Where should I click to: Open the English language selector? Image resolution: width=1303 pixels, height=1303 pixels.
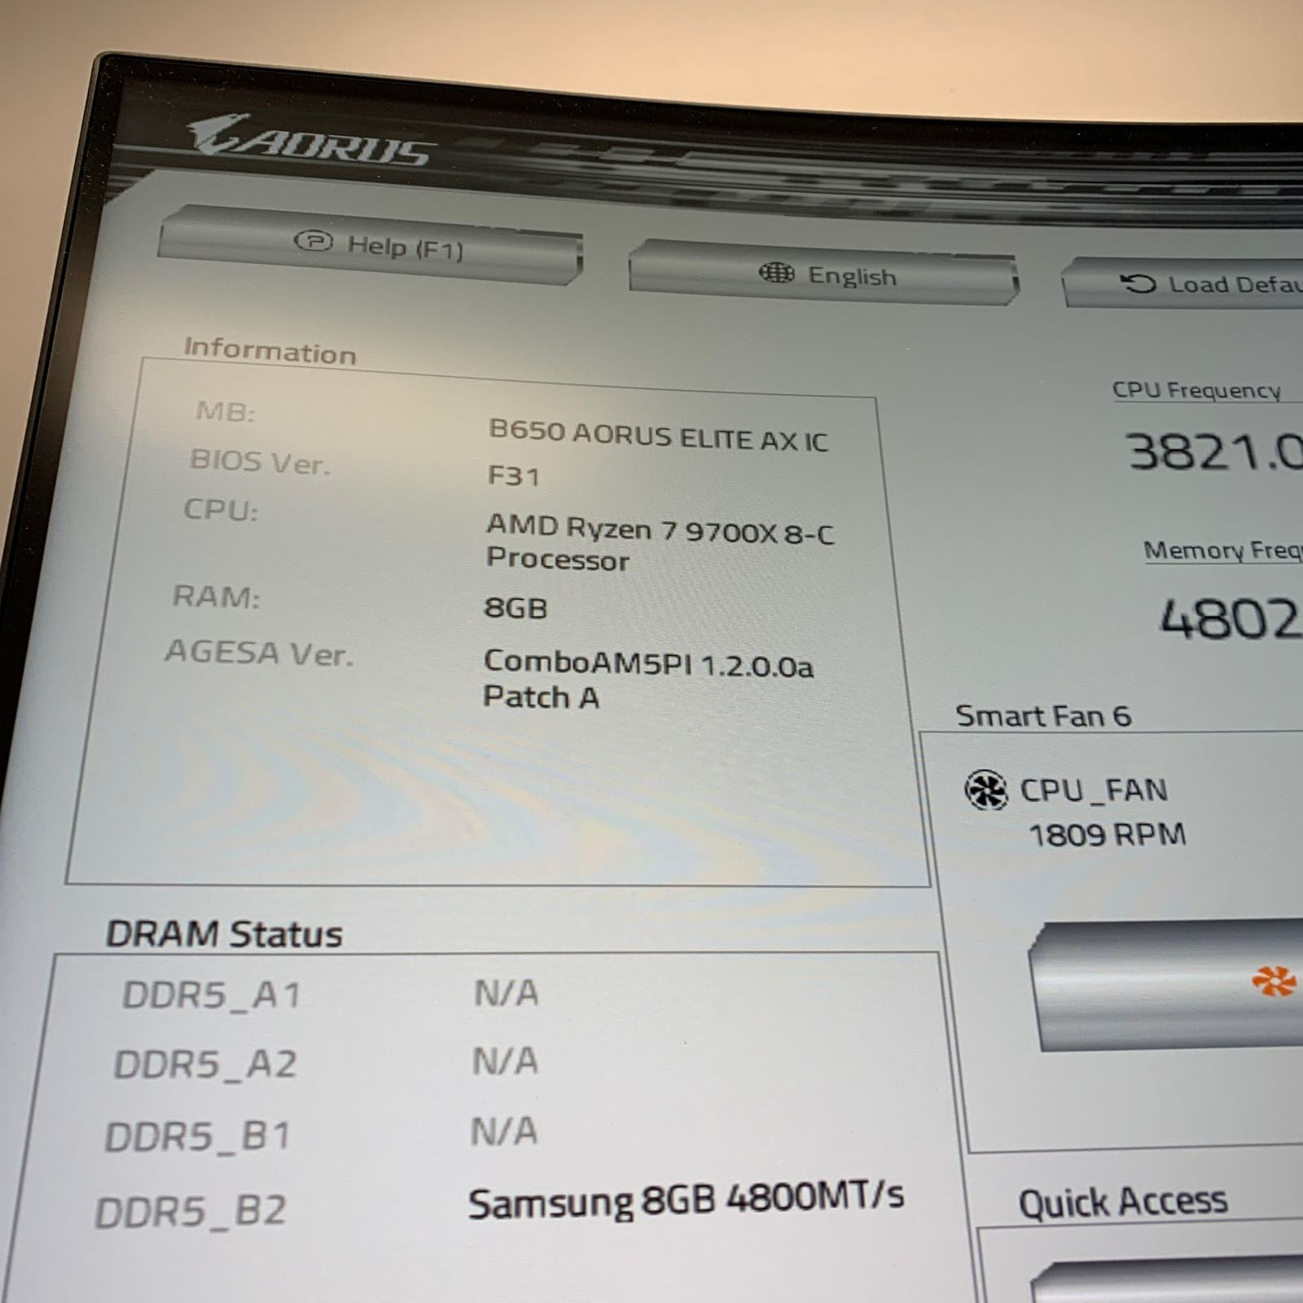point(823,273)
